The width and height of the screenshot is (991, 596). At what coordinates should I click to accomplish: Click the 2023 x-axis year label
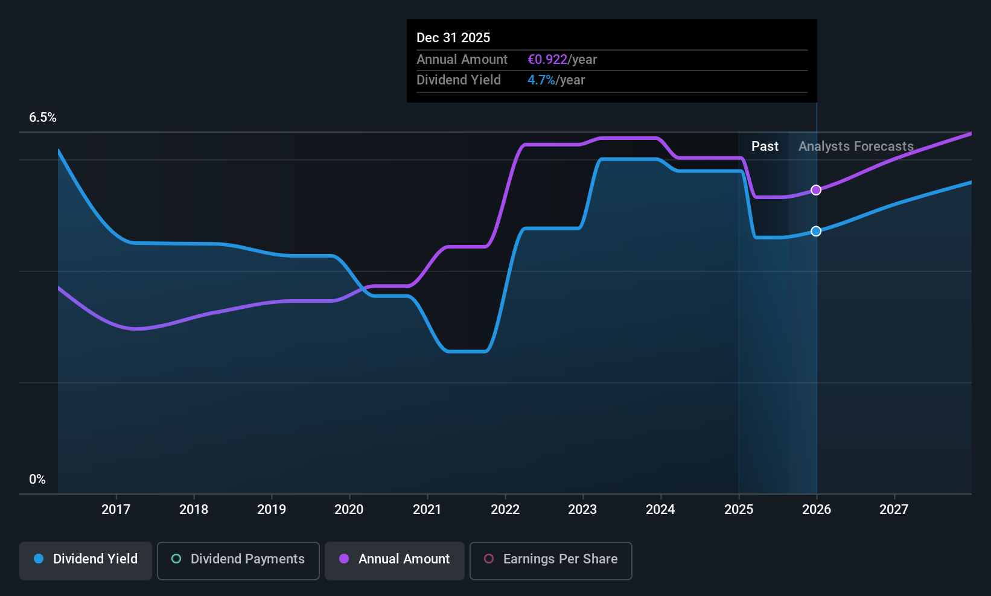tap(582, 510)
